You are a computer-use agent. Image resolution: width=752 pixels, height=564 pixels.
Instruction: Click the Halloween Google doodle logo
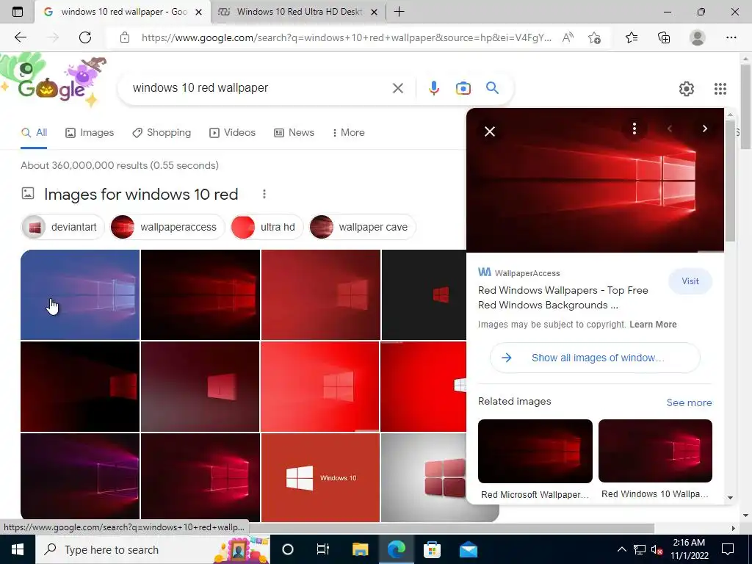(x=53, y=81)
